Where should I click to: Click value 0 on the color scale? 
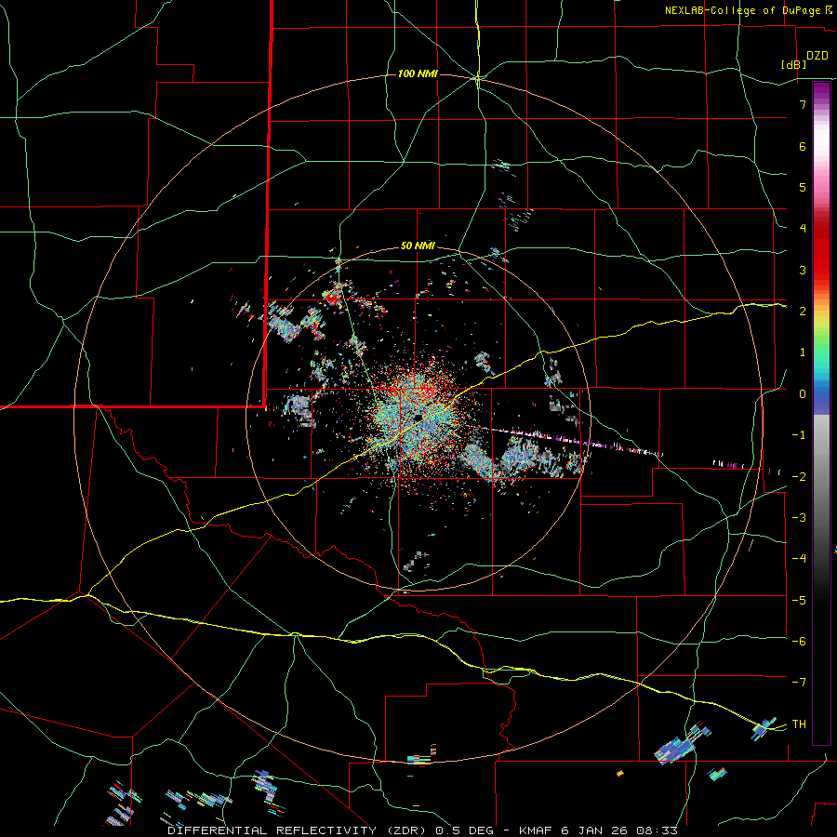803,394
